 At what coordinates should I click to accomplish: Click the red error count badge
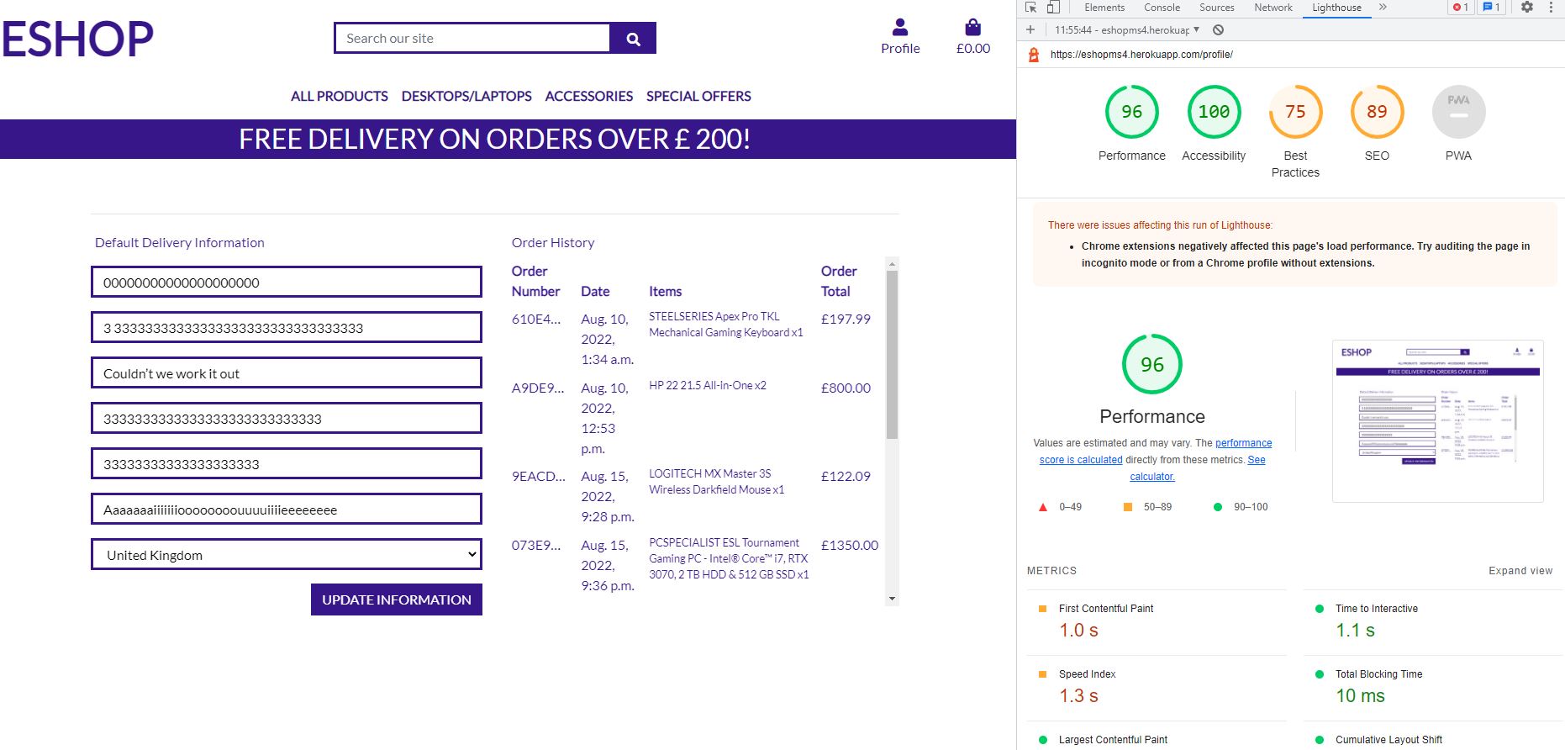[x=1461, y=8]
